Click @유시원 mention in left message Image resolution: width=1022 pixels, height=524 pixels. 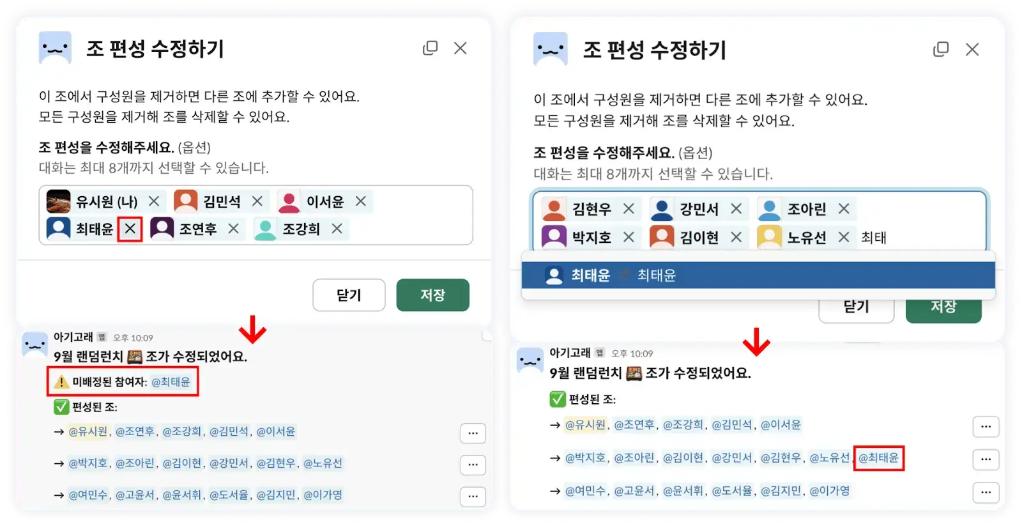[88, 431]
